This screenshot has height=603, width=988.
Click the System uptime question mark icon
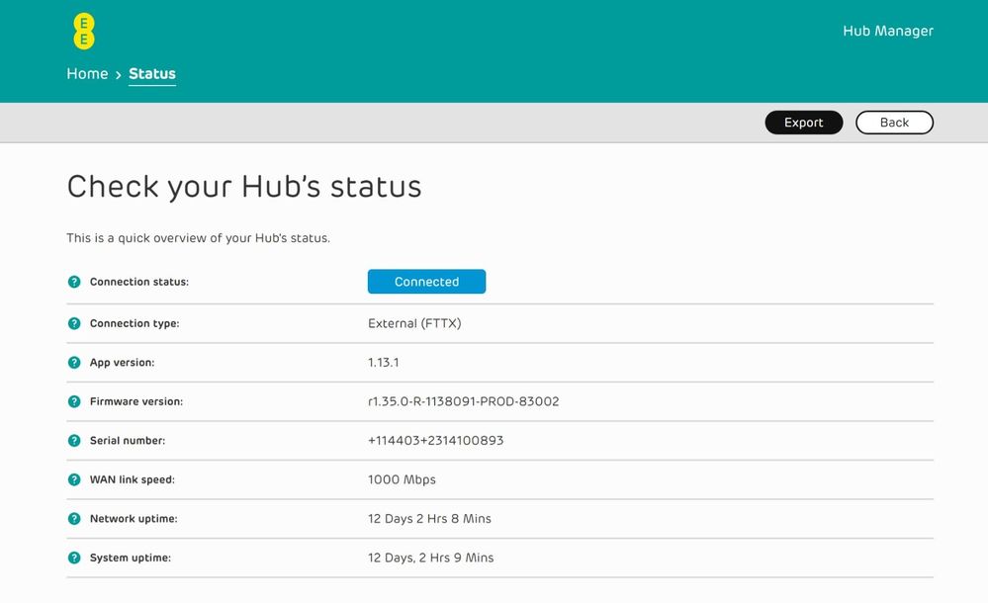(x=73, y=558)
